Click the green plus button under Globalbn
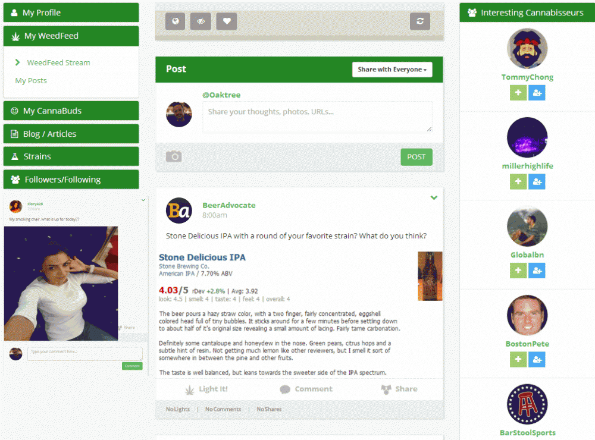 [x=518, y=271]
